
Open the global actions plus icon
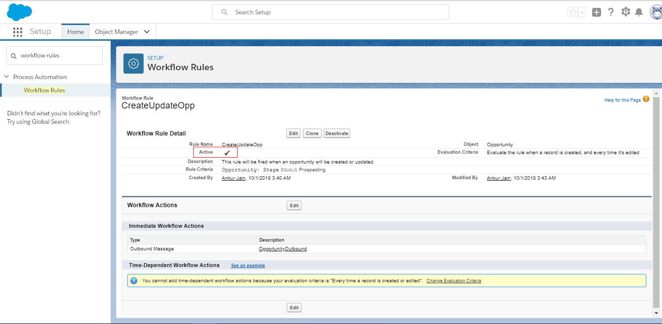click(x=597, y=12)
